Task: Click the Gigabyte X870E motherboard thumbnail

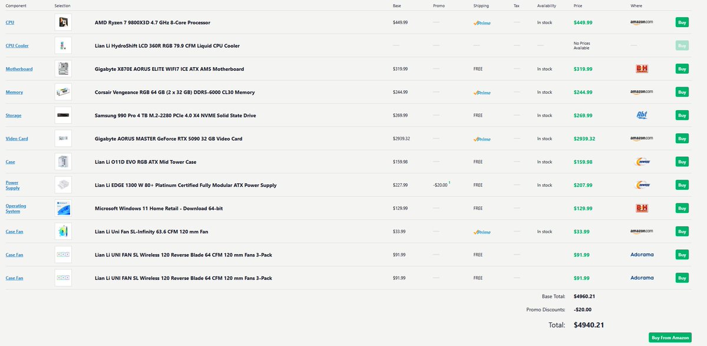Action: 63,69
